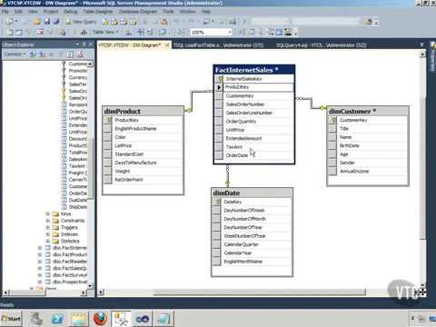This screenshot has width=436, height=327.
Task: Click the Save diskette icon
Action: click(x=47, y=22)
